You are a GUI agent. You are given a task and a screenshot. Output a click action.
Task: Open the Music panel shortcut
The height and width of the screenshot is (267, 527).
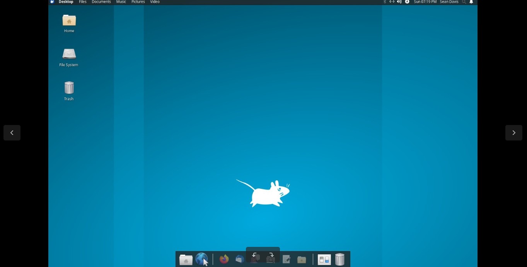121,2
